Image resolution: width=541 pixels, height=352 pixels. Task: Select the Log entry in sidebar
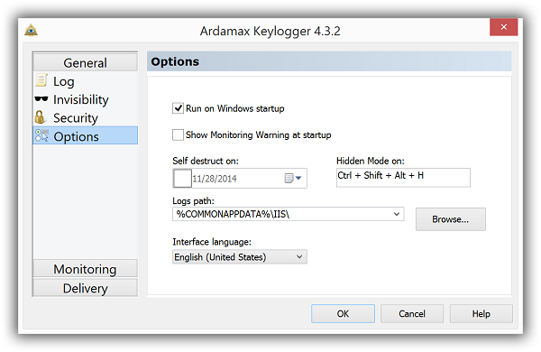click(x=86, y=81)
